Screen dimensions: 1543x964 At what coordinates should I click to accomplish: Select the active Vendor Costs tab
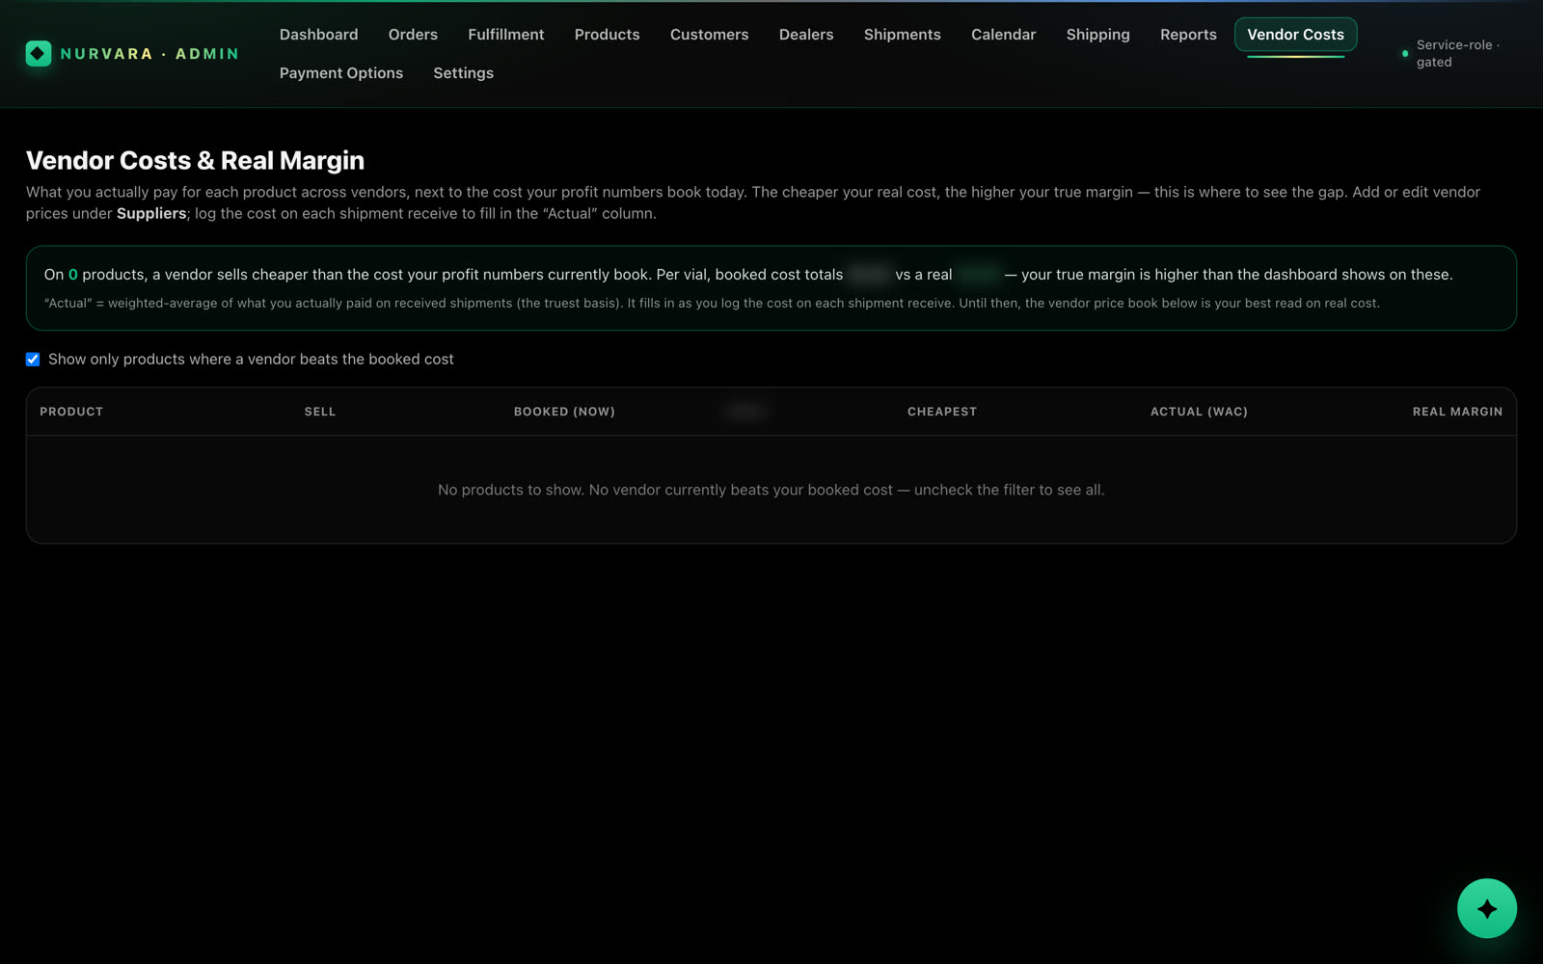pyautogui.click(x=1295, y=35)
